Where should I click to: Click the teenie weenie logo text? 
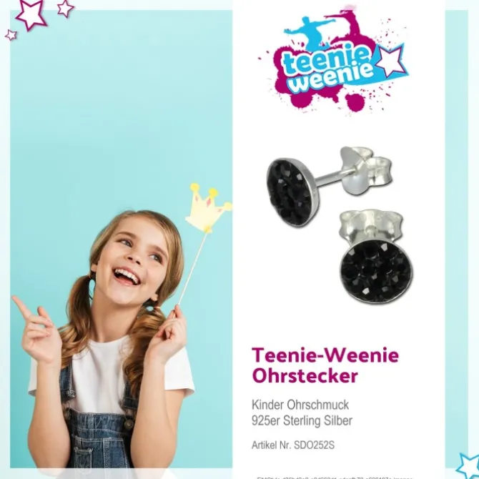coord(329,71)
